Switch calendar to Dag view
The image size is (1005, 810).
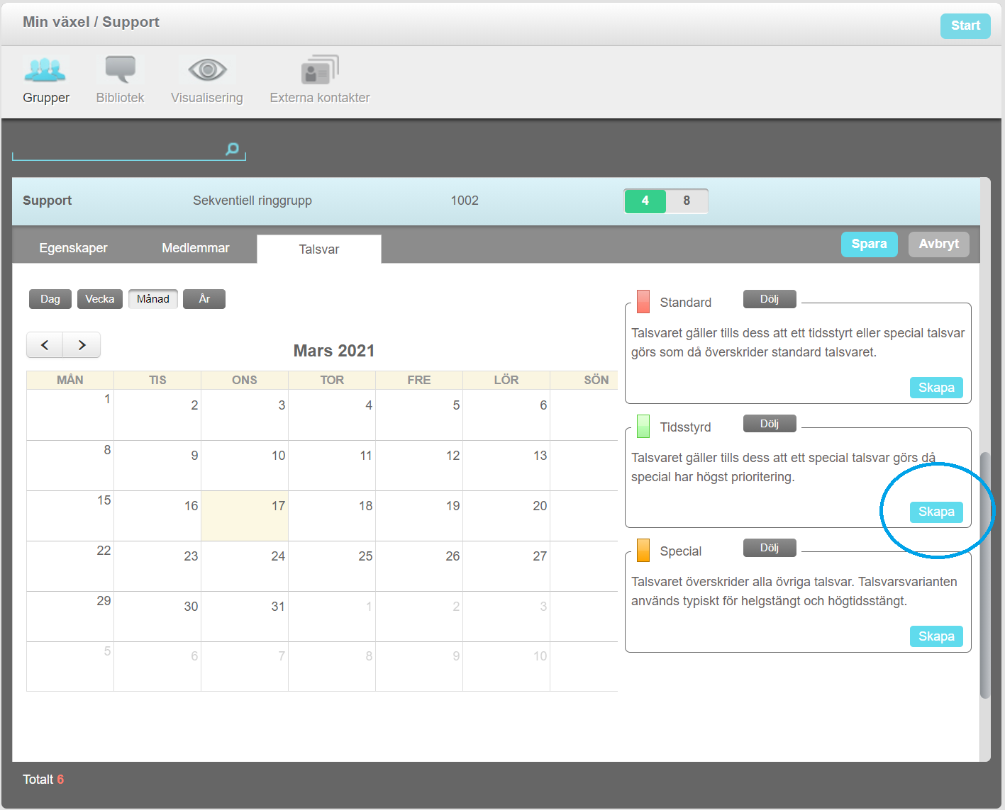tap(50, 299)
